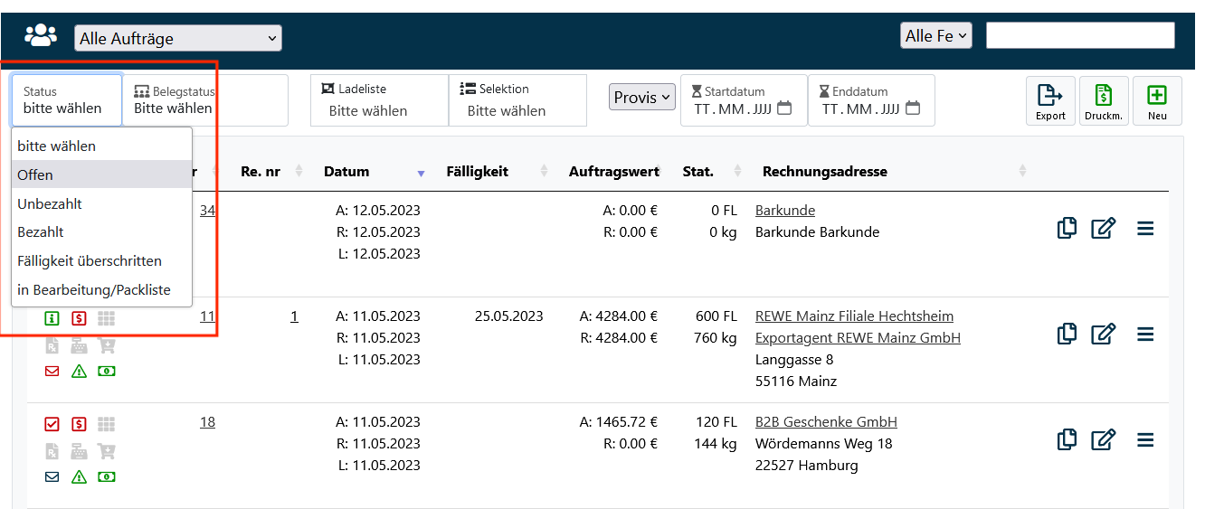Open hamburger menu for B2B Geschenke order
1205x509 pixels.
pyautogui.click(x=1145, y=440)
